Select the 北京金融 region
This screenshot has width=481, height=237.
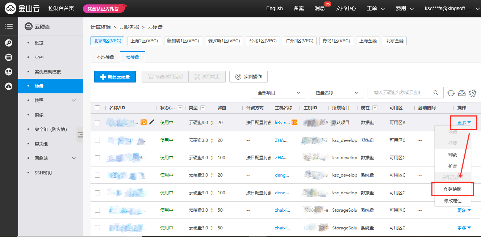395,41
